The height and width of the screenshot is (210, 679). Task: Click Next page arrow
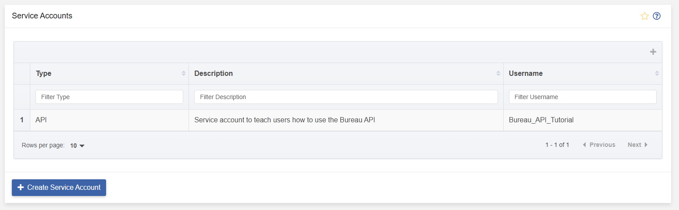click(638, 145)
